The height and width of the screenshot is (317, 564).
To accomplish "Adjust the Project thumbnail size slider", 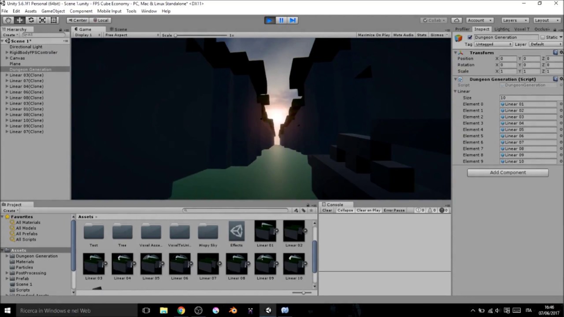I will 302,293.
